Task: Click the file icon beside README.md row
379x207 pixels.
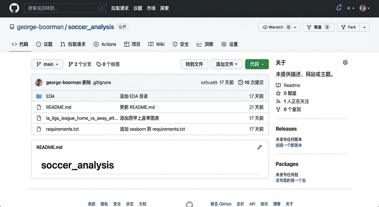Action: (39, 107)
